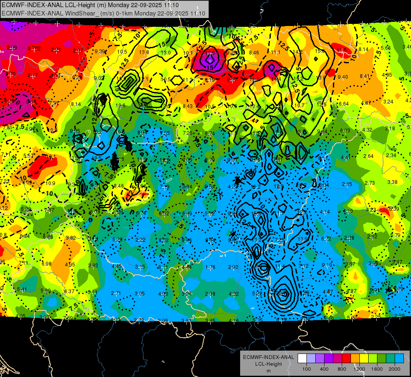
Task: Click the 1.76 wind shear value
Action: [x=210, y=267]
